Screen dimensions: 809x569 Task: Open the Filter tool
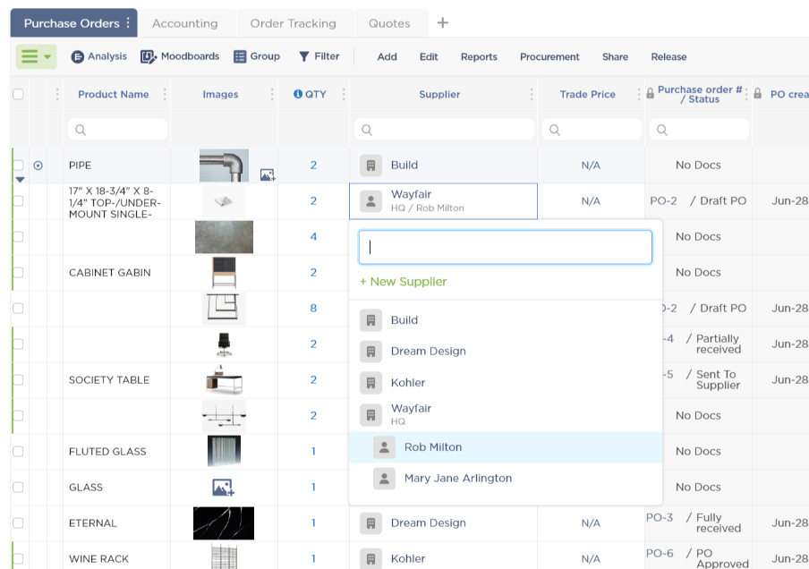(319, 56)
